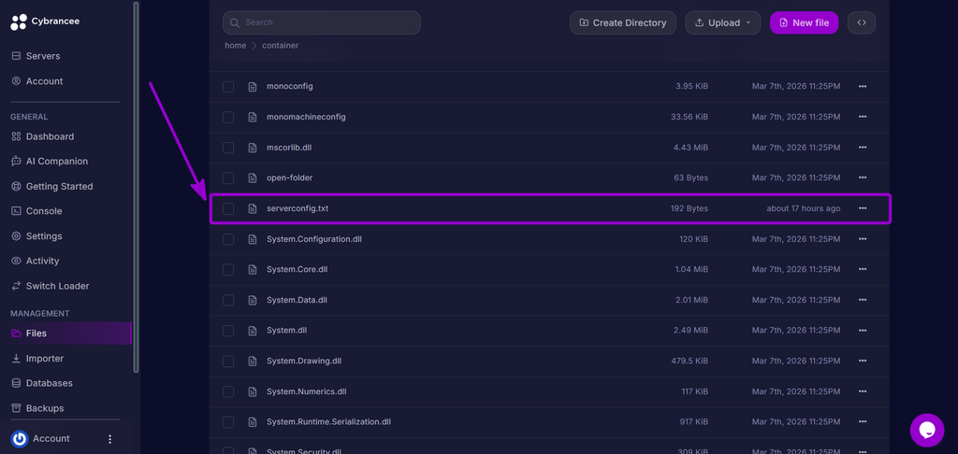Tick the System.Numerics.dll checkbox
The width and height of the screenshot is (958, 454).
[228, 391]
